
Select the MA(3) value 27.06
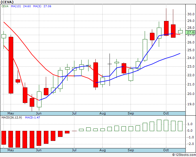tap(47, 6)
